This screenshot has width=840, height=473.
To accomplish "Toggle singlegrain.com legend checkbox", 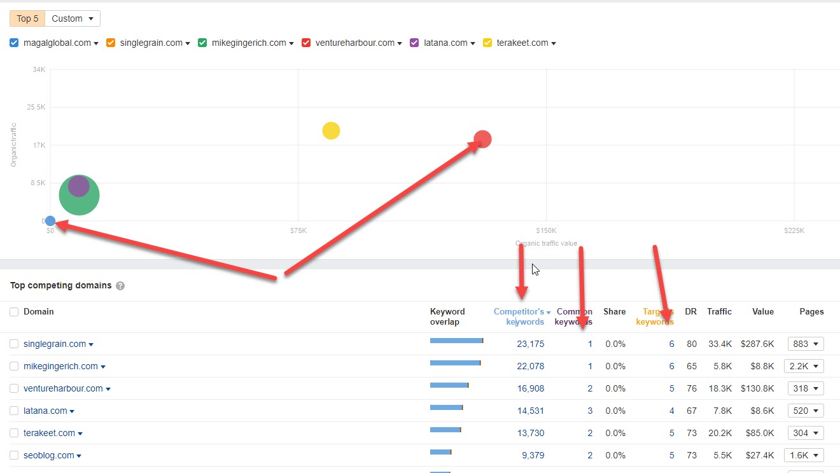I will click(111, 43).
